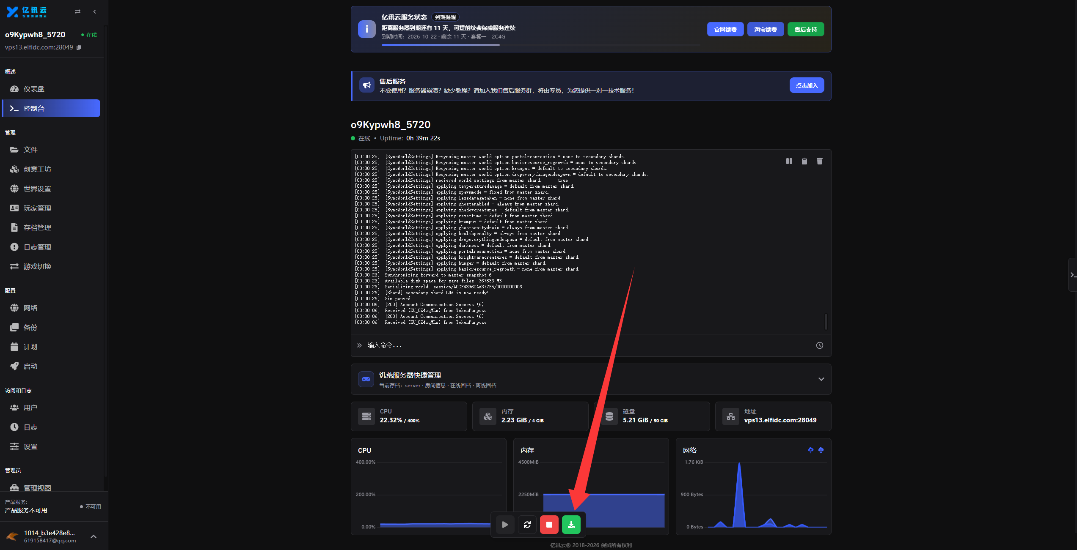This screenshot has height=550, width=1077.
Task: Open 玩家管理 player management
Action: [x=51, y=208]
